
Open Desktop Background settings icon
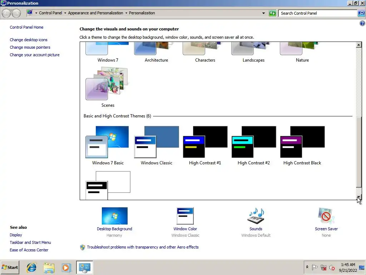[x=115, y=216]
